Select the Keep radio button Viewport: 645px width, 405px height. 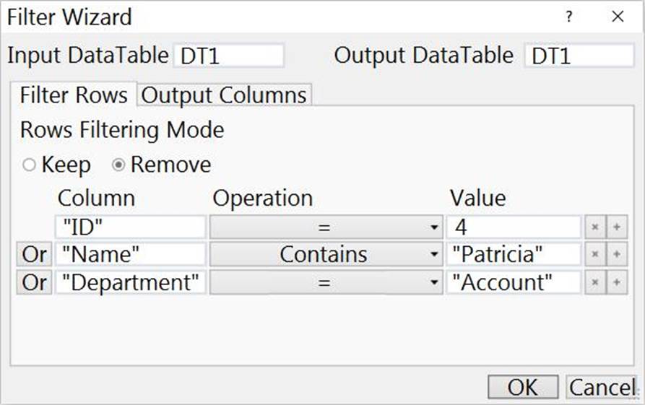[x=30, y=165]
